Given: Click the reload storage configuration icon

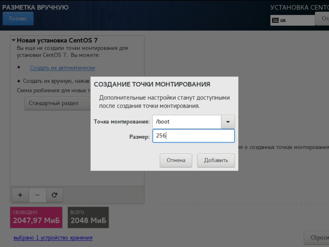Looking at the screenshot, I should coord(55,195).
